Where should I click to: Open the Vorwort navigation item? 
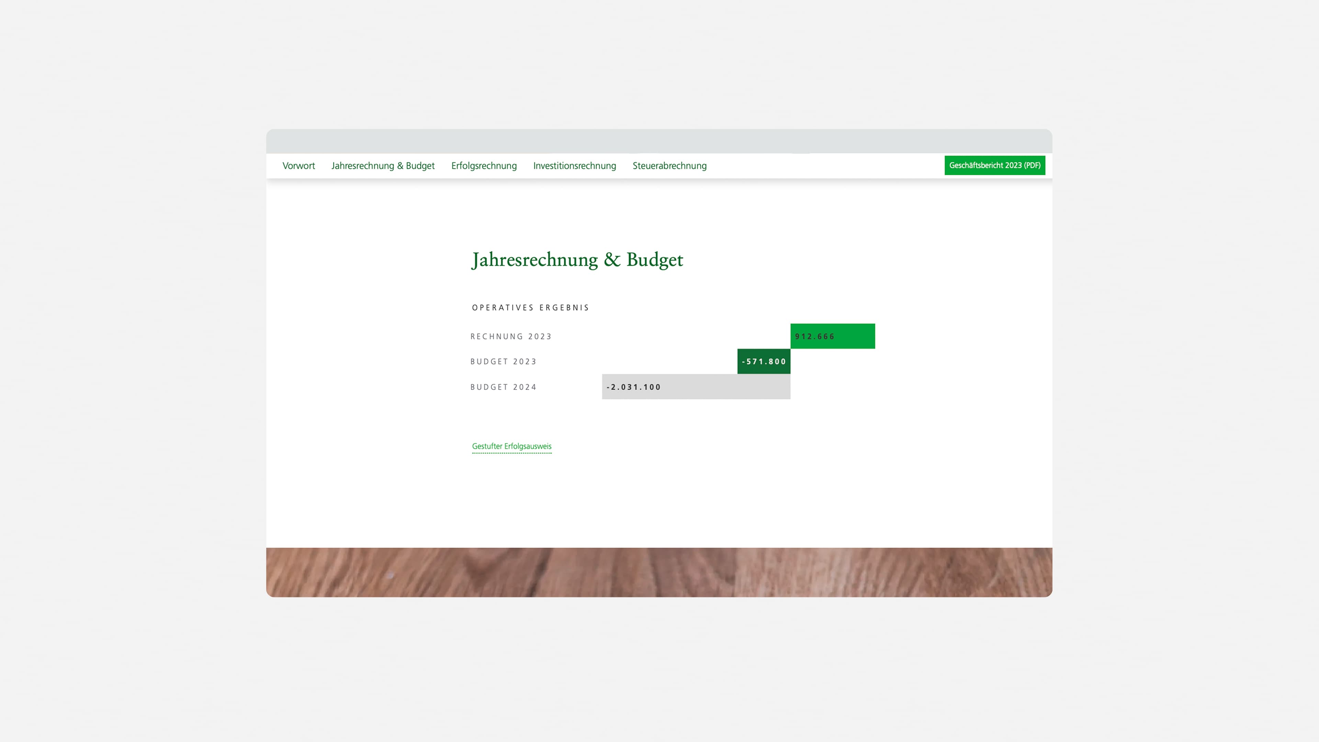click(x=298, y=165)
